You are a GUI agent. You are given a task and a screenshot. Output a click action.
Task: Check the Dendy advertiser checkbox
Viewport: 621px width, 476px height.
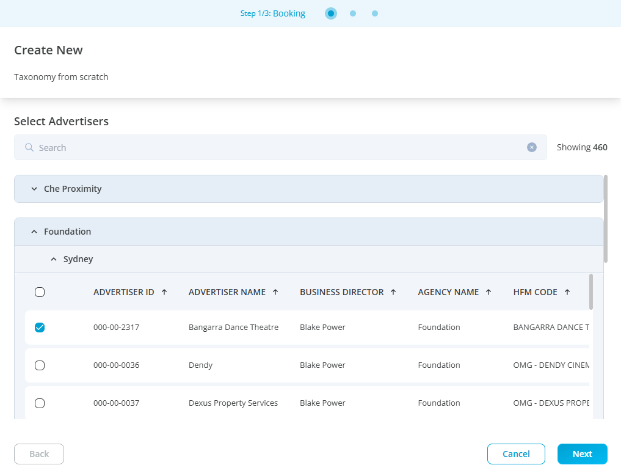(40, 365)
